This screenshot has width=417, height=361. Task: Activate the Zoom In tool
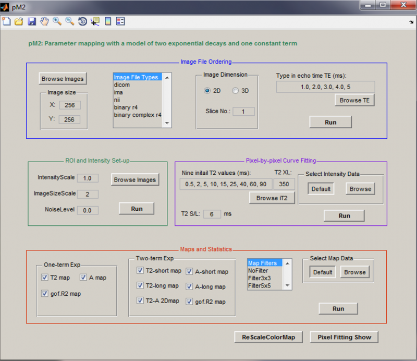[57, 21]
